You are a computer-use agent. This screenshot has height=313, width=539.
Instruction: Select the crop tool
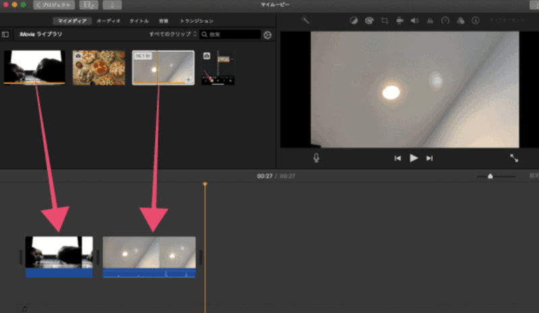pyautogui.click(x=385, y=21)
